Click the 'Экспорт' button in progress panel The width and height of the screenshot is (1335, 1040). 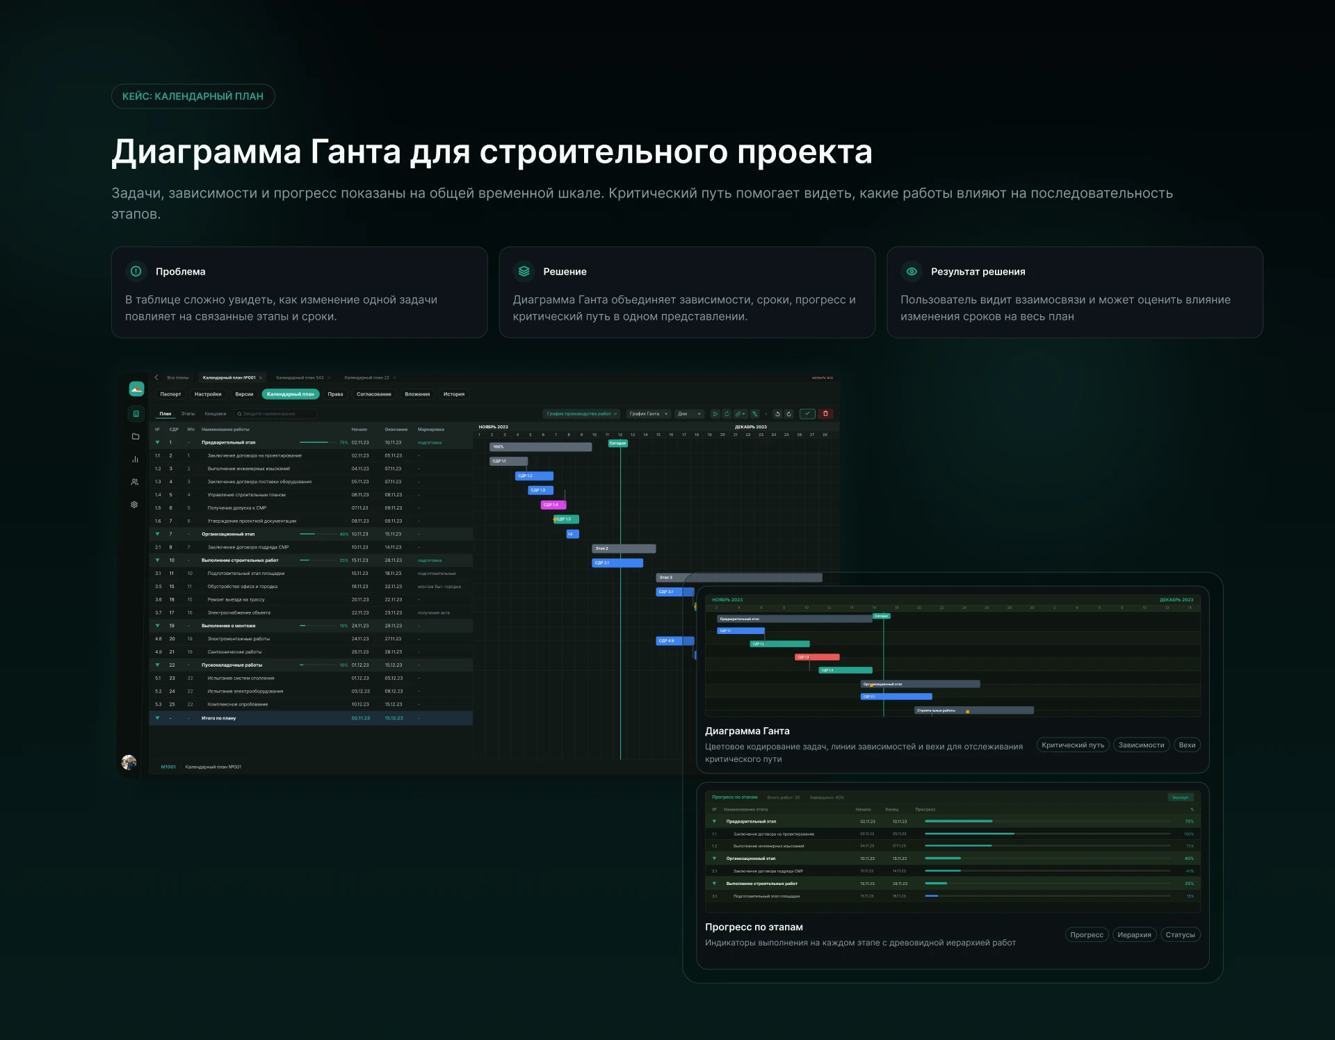1181,797
